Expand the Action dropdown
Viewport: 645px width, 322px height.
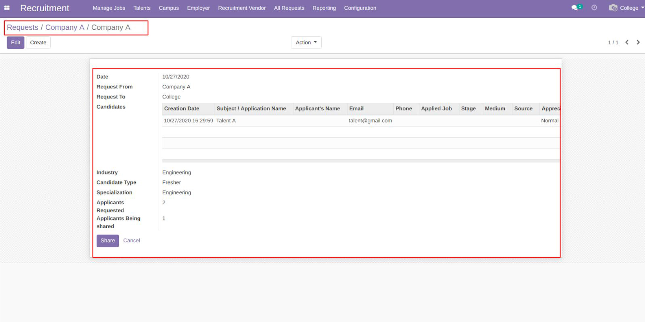(306, 42)
